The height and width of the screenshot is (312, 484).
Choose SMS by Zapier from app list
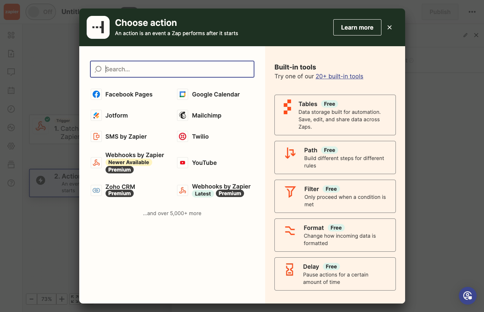[x=126, y=136]
